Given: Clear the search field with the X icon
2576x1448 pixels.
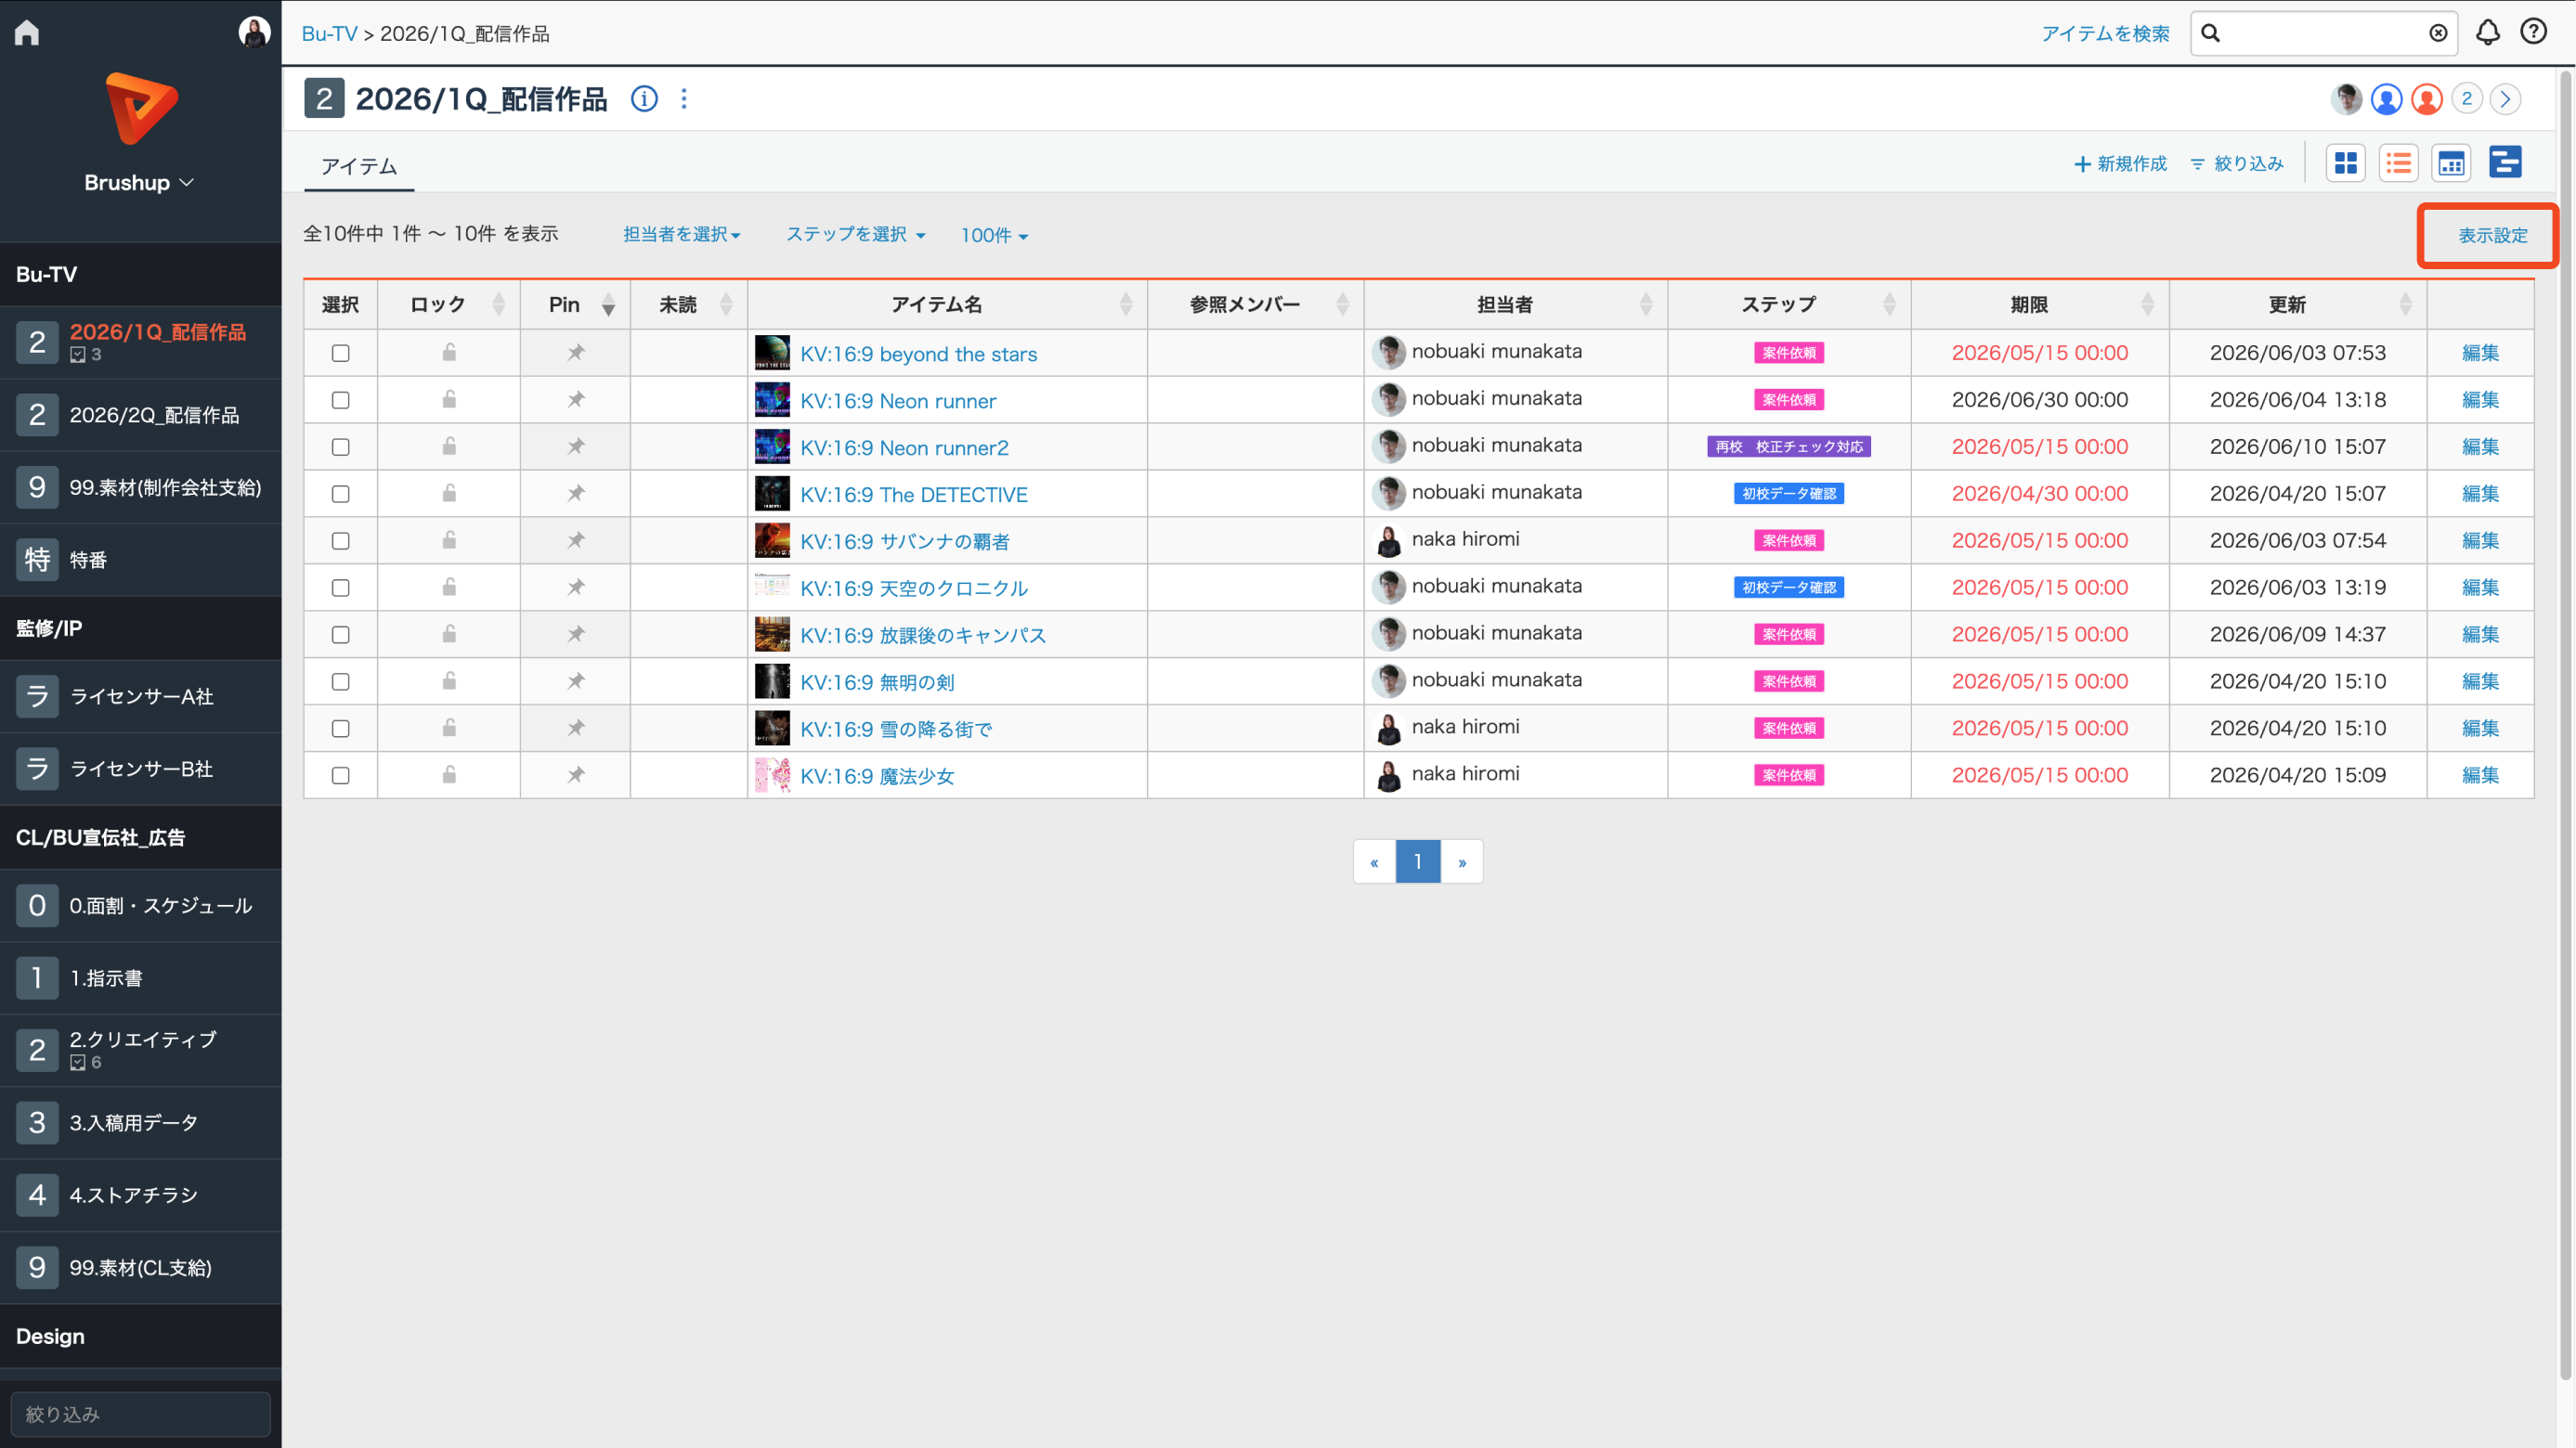Looking at the screenshot, I should click(2438, 33).
